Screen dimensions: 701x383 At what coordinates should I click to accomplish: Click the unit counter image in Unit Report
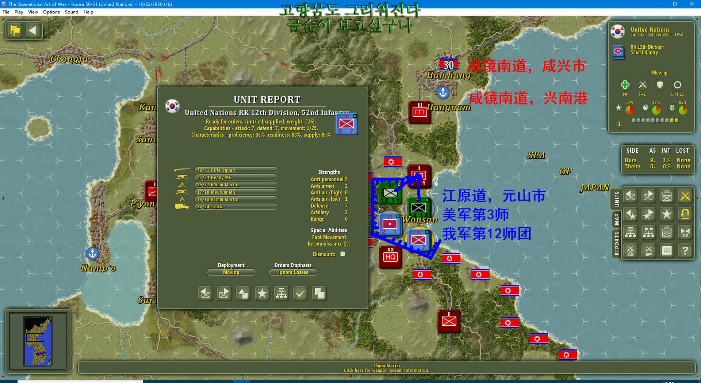(x=346, y=124)
